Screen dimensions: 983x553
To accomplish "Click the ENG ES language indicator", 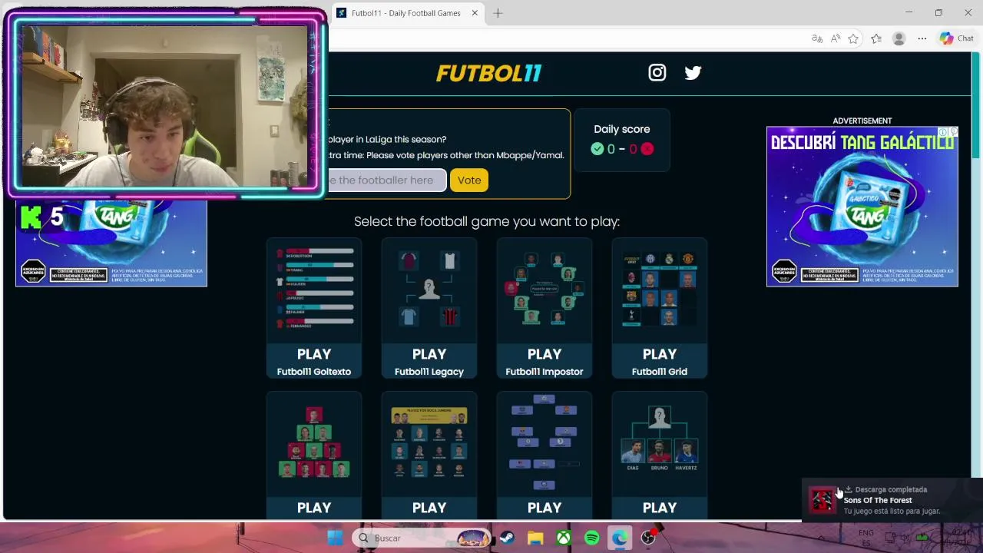I will [866, 537].
